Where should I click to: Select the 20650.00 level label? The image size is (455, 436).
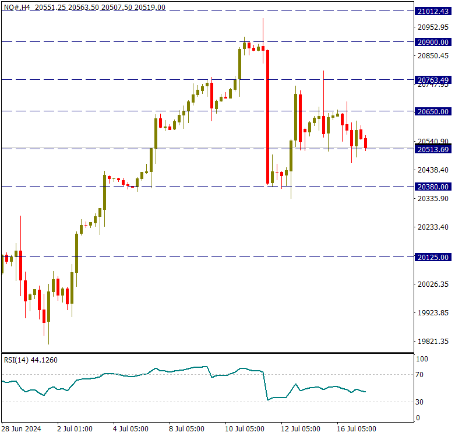433,111
